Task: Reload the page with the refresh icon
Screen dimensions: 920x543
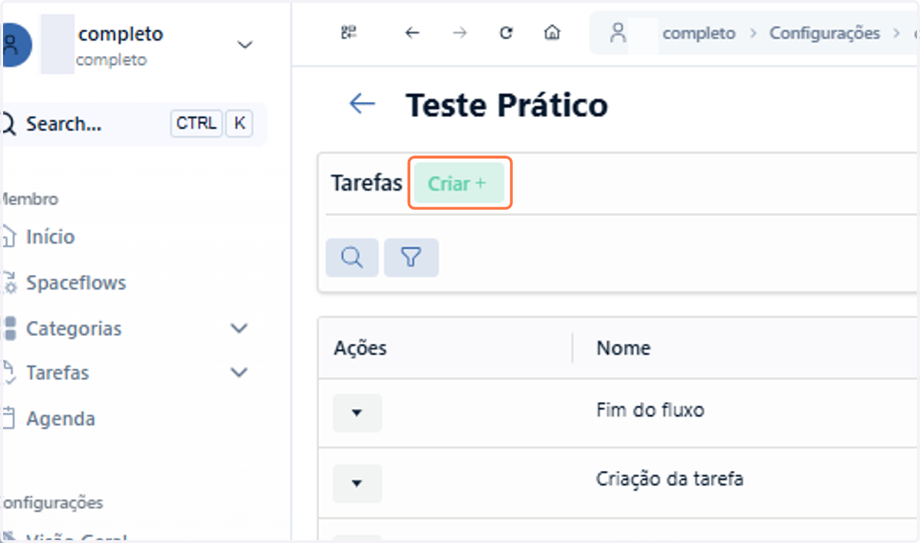Action: [506, 33]
